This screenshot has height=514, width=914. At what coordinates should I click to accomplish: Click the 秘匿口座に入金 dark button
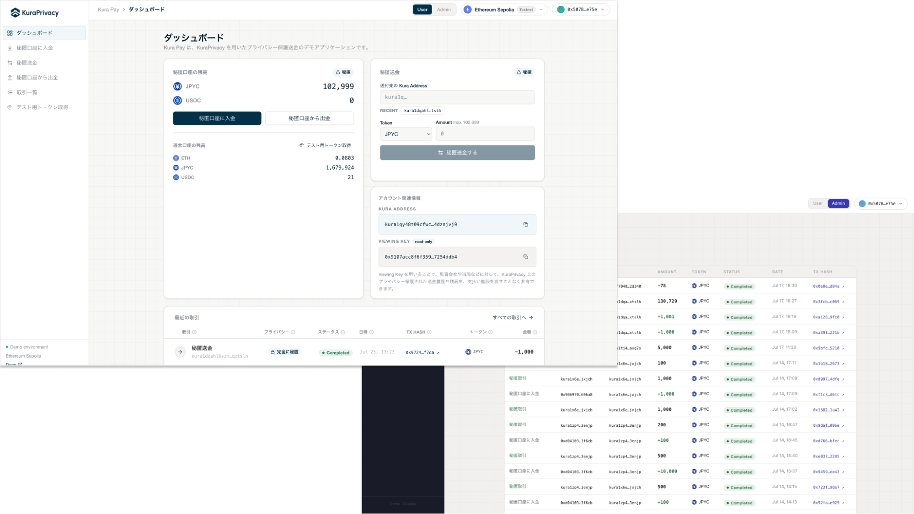217,118
